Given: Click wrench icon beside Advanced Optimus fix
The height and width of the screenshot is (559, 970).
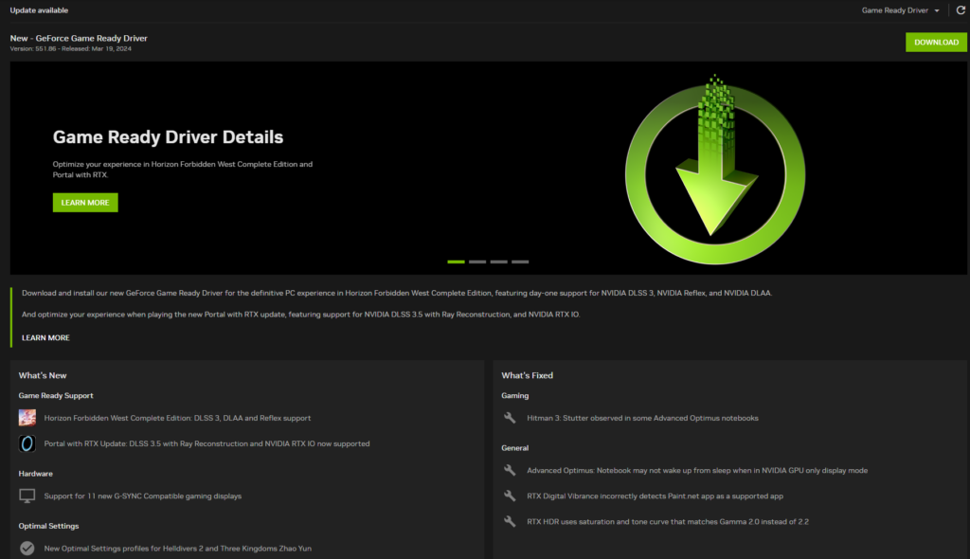Looking at the screenshot, I should tap(510, 471).
